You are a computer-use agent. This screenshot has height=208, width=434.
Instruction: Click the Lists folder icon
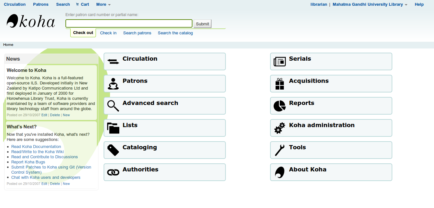pos(113,128)
